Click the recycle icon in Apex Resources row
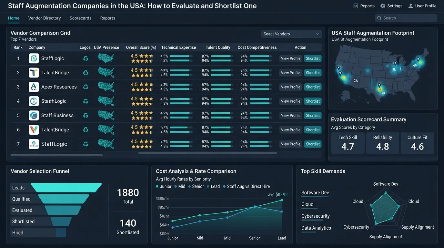Image resolution: width=444 pixels, height=248 pixels. (86, 87)
